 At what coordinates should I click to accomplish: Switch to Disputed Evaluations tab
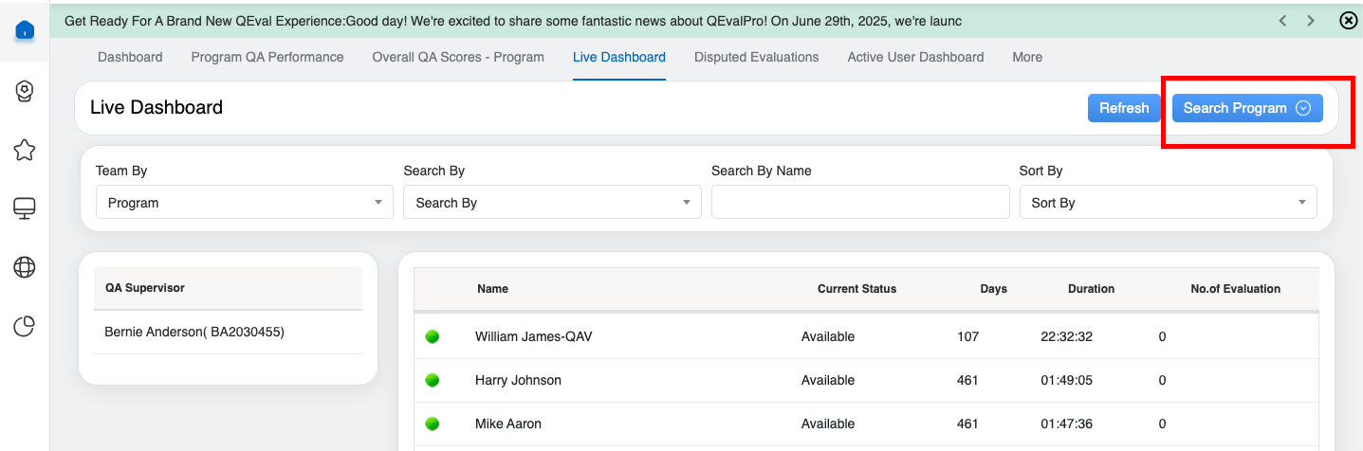click(x=756, y=57)
